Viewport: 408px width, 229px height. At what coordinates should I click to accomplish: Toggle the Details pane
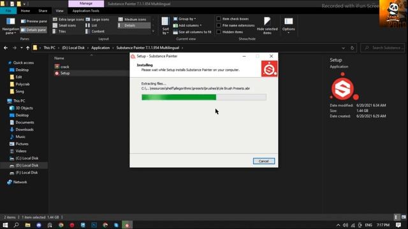coord(34,30)
